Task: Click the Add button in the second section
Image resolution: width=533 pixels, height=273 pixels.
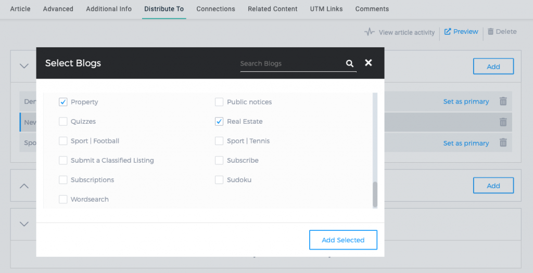Action: coord(493,186)
